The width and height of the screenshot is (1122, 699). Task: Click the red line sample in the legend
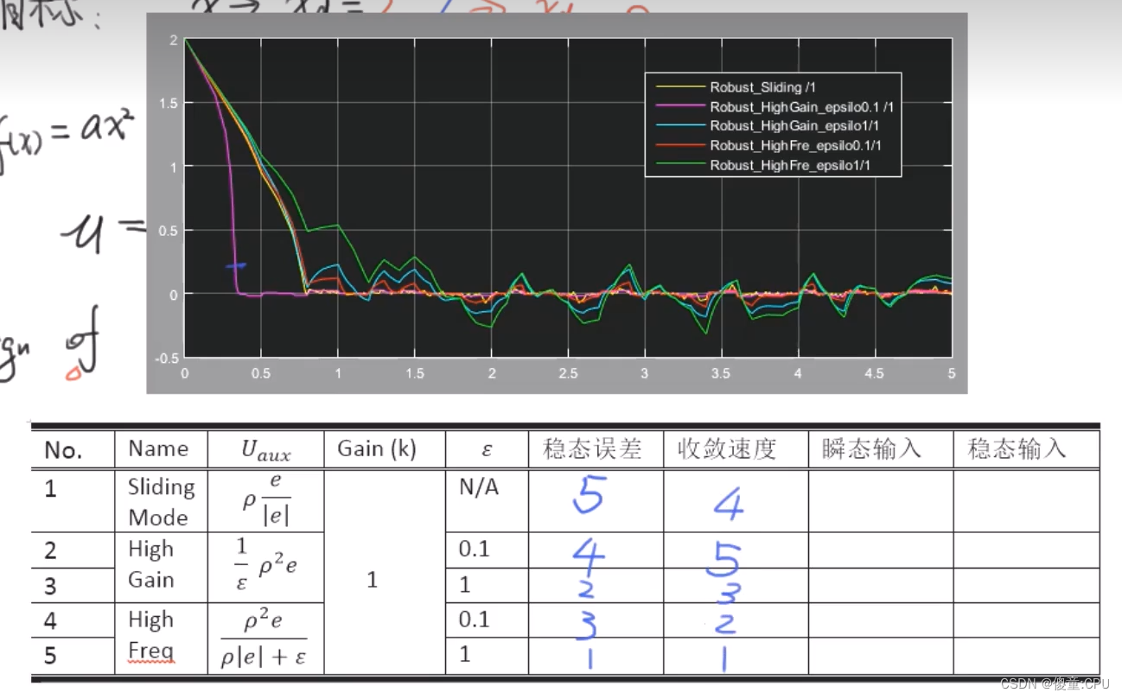(x=681, y=146)
